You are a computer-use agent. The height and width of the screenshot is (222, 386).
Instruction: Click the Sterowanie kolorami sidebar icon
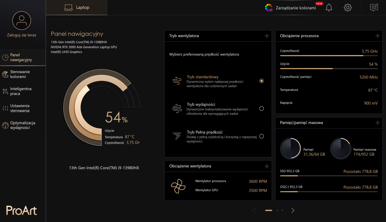click(5, 74)
